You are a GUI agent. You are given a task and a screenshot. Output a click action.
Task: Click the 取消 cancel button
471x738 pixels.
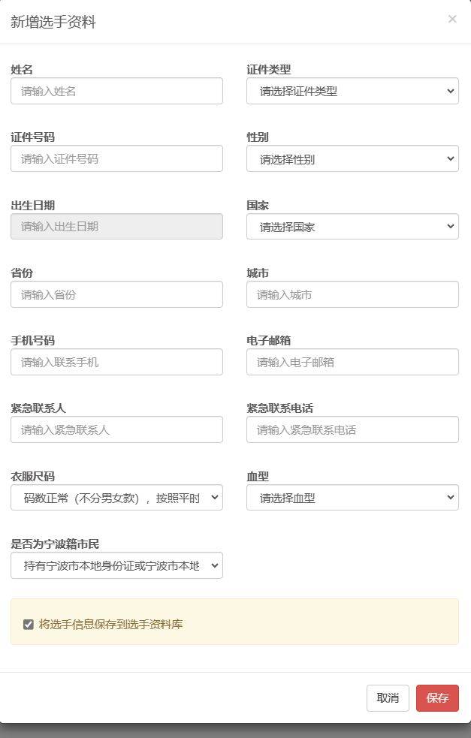387,697
